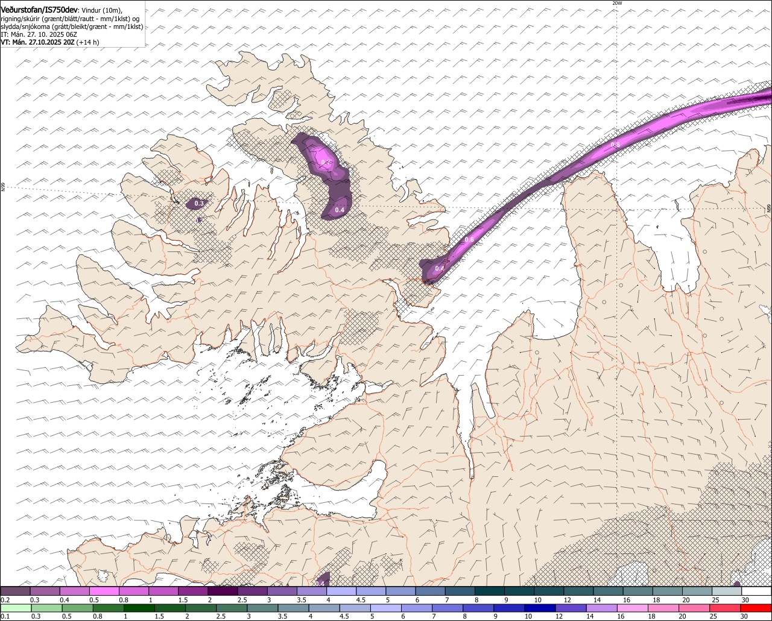Image resolution: width=772 pixels, height=621 pixels.
Task: Click the upper-legend bright pink swatch at 0.5
Action: point(104,591)
